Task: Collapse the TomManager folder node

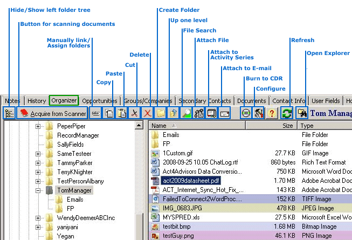Action: pos(38,190)
